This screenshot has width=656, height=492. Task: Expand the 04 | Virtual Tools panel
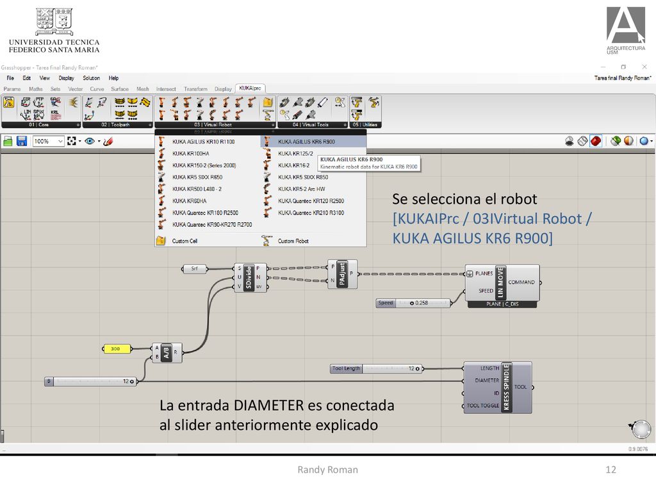tap(345, 125)
